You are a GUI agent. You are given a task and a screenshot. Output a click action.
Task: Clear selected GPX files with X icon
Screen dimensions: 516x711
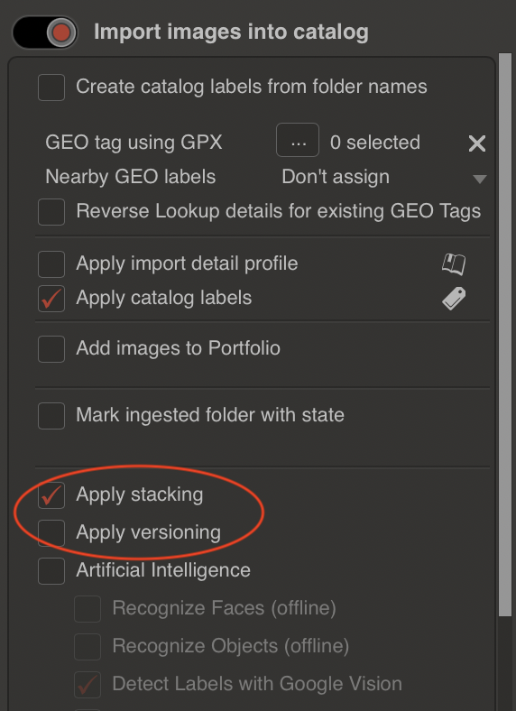pos(477,143)
